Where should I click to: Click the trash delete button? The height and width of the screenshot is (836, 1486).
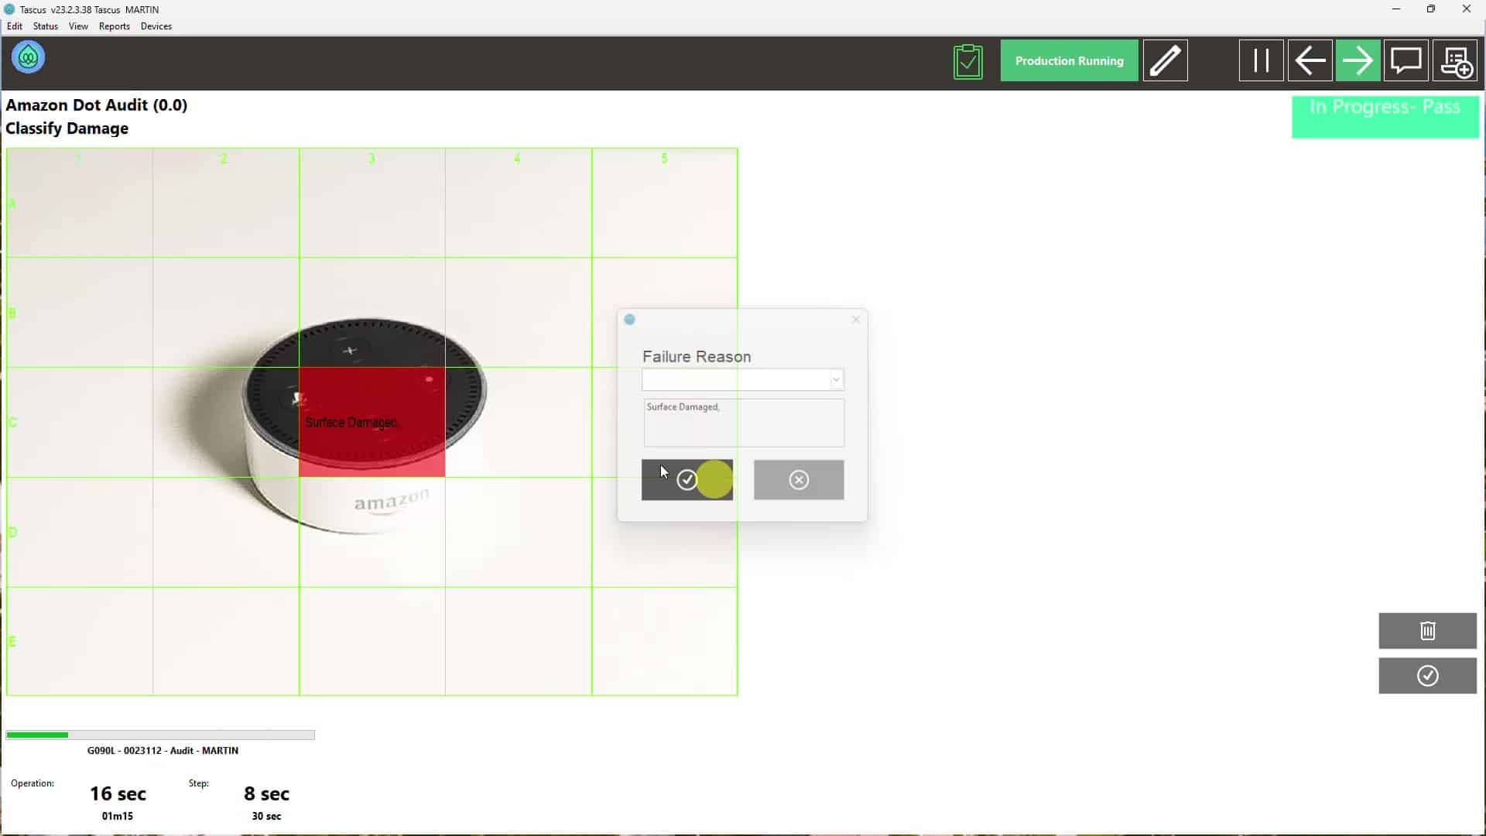pyautogui.click(x=1427, y=631)
